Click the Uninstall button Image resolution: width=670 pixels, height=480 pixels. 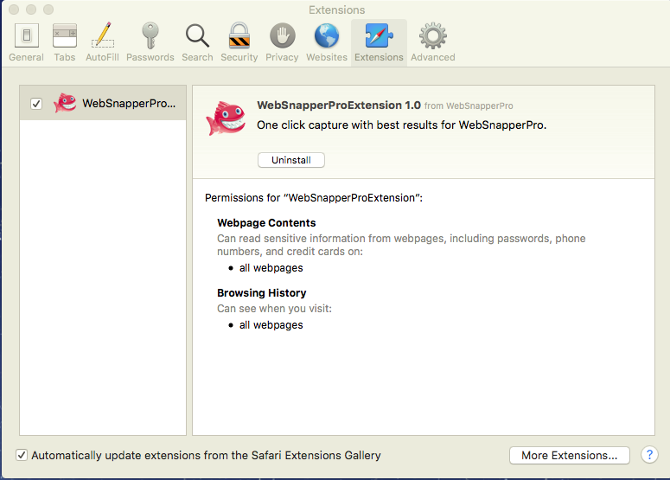pos(291,160)
